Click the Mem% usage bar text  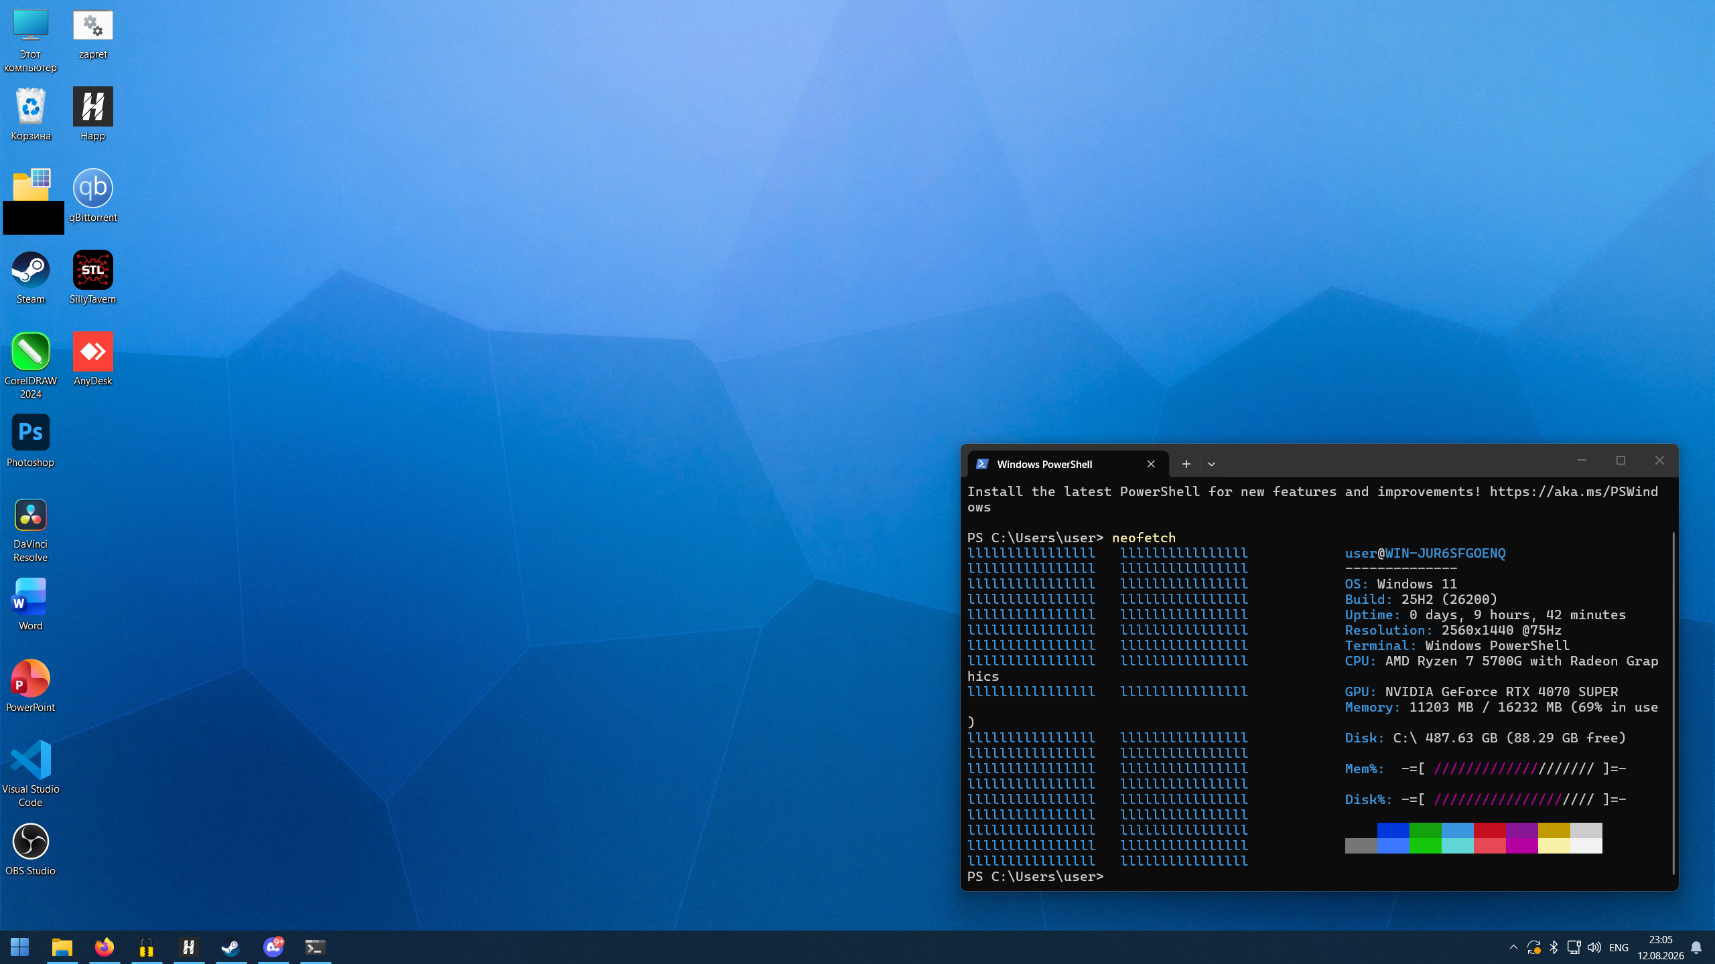[1485, 769]
